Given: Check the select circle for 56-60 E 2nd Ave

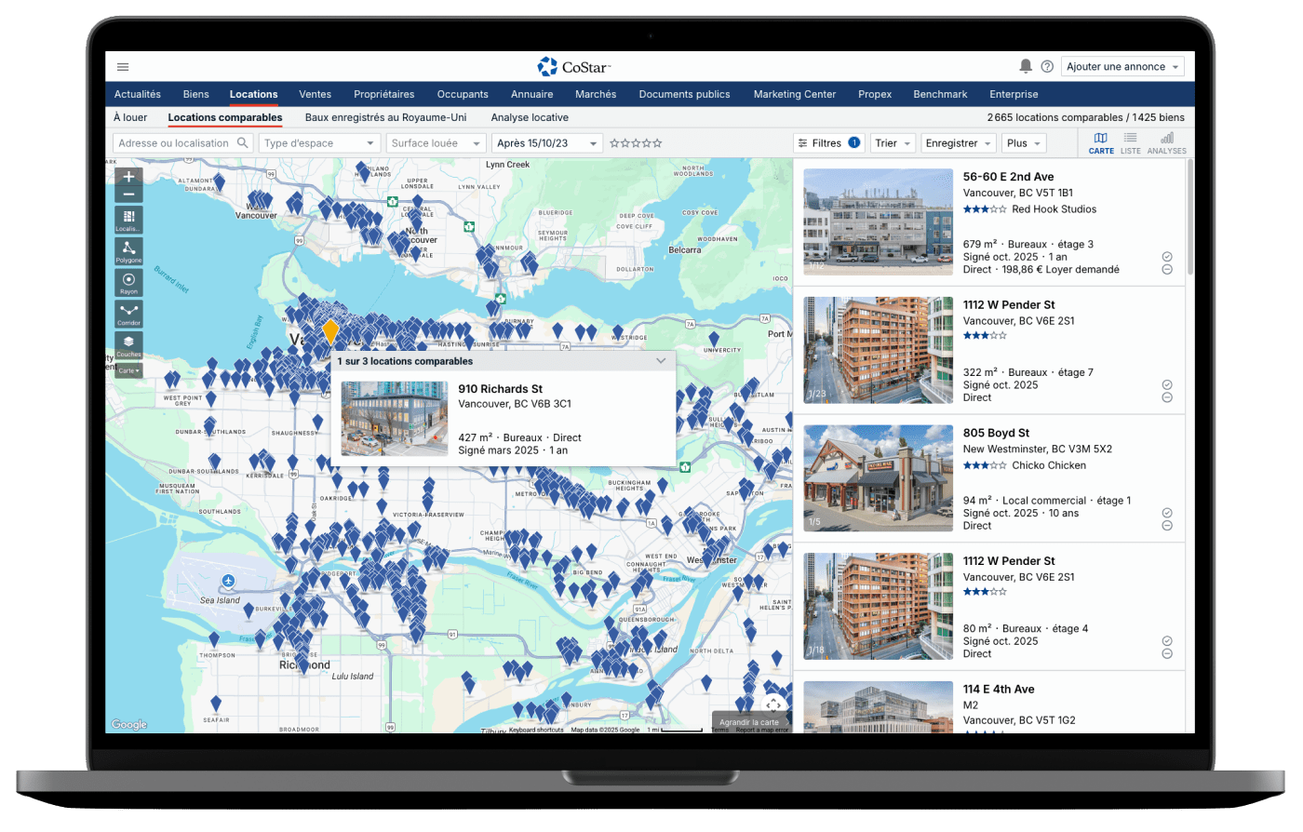Looking at the screenshot, I should 1167,257.
